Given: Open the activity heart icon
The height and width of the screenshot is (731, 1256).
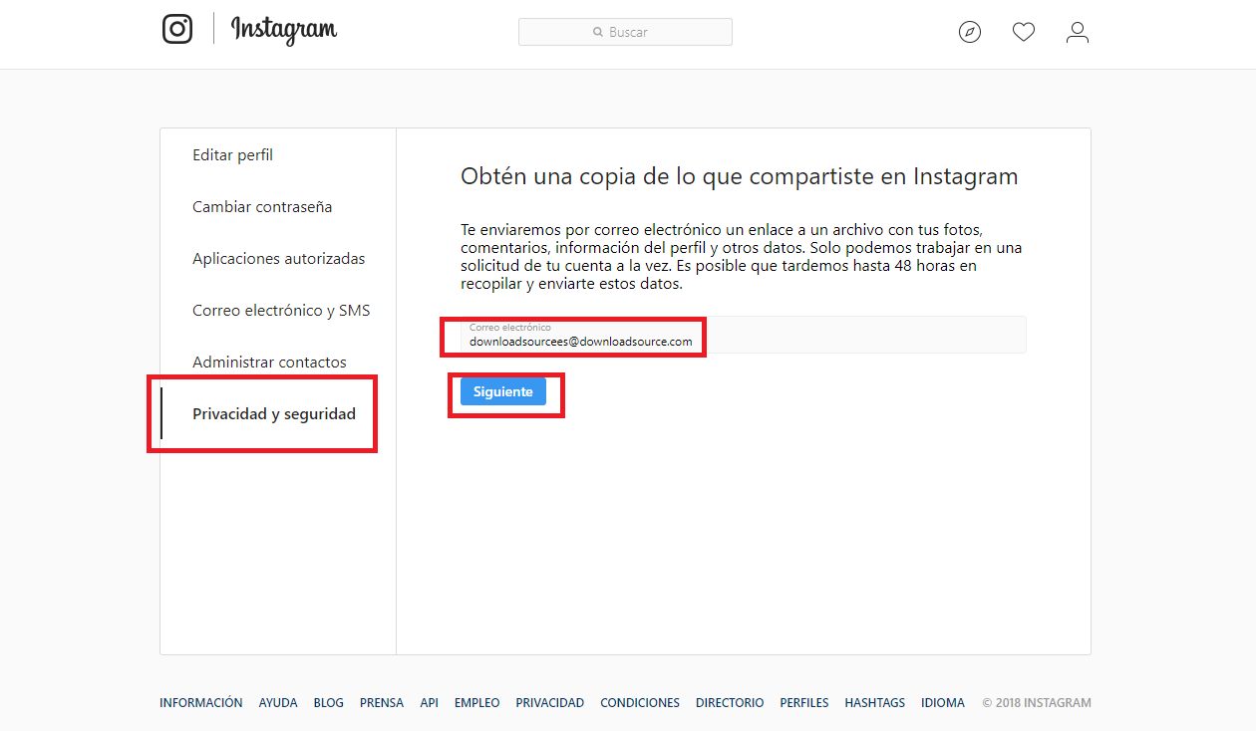Looking at the screenshot, I should click(x=1024, y=33).
